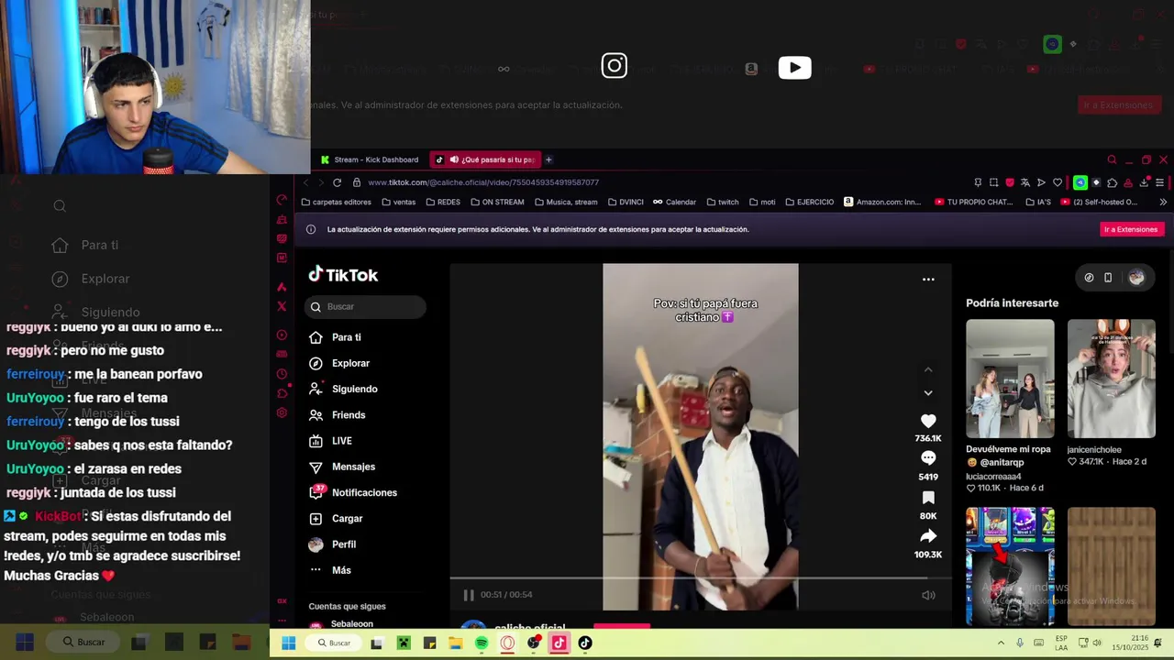Open Sebaleoon followed account
Screen dimensions: 1174x660
[x=341, y=624]
